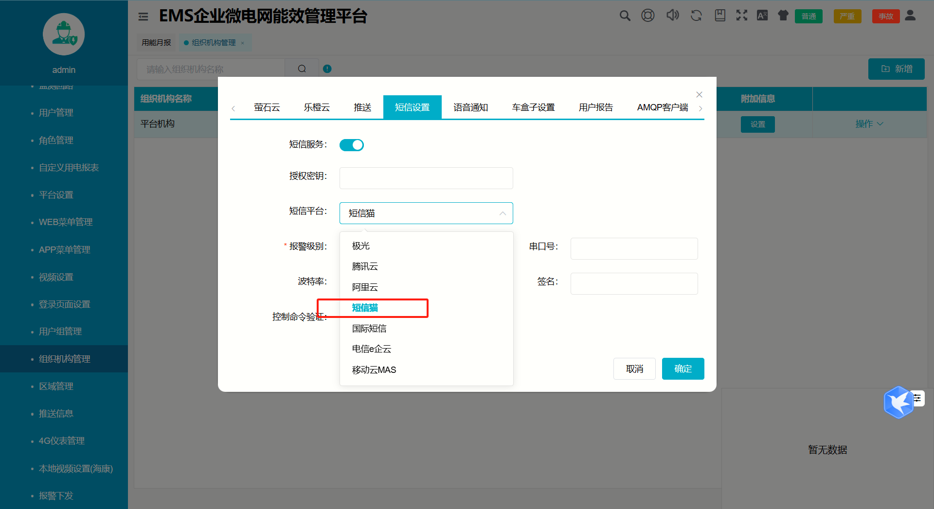Image resolution: width=934 pixels, height=509 pixels.
Task: Click the 设置 button in 附加信息 column
Action: point(757,124)
